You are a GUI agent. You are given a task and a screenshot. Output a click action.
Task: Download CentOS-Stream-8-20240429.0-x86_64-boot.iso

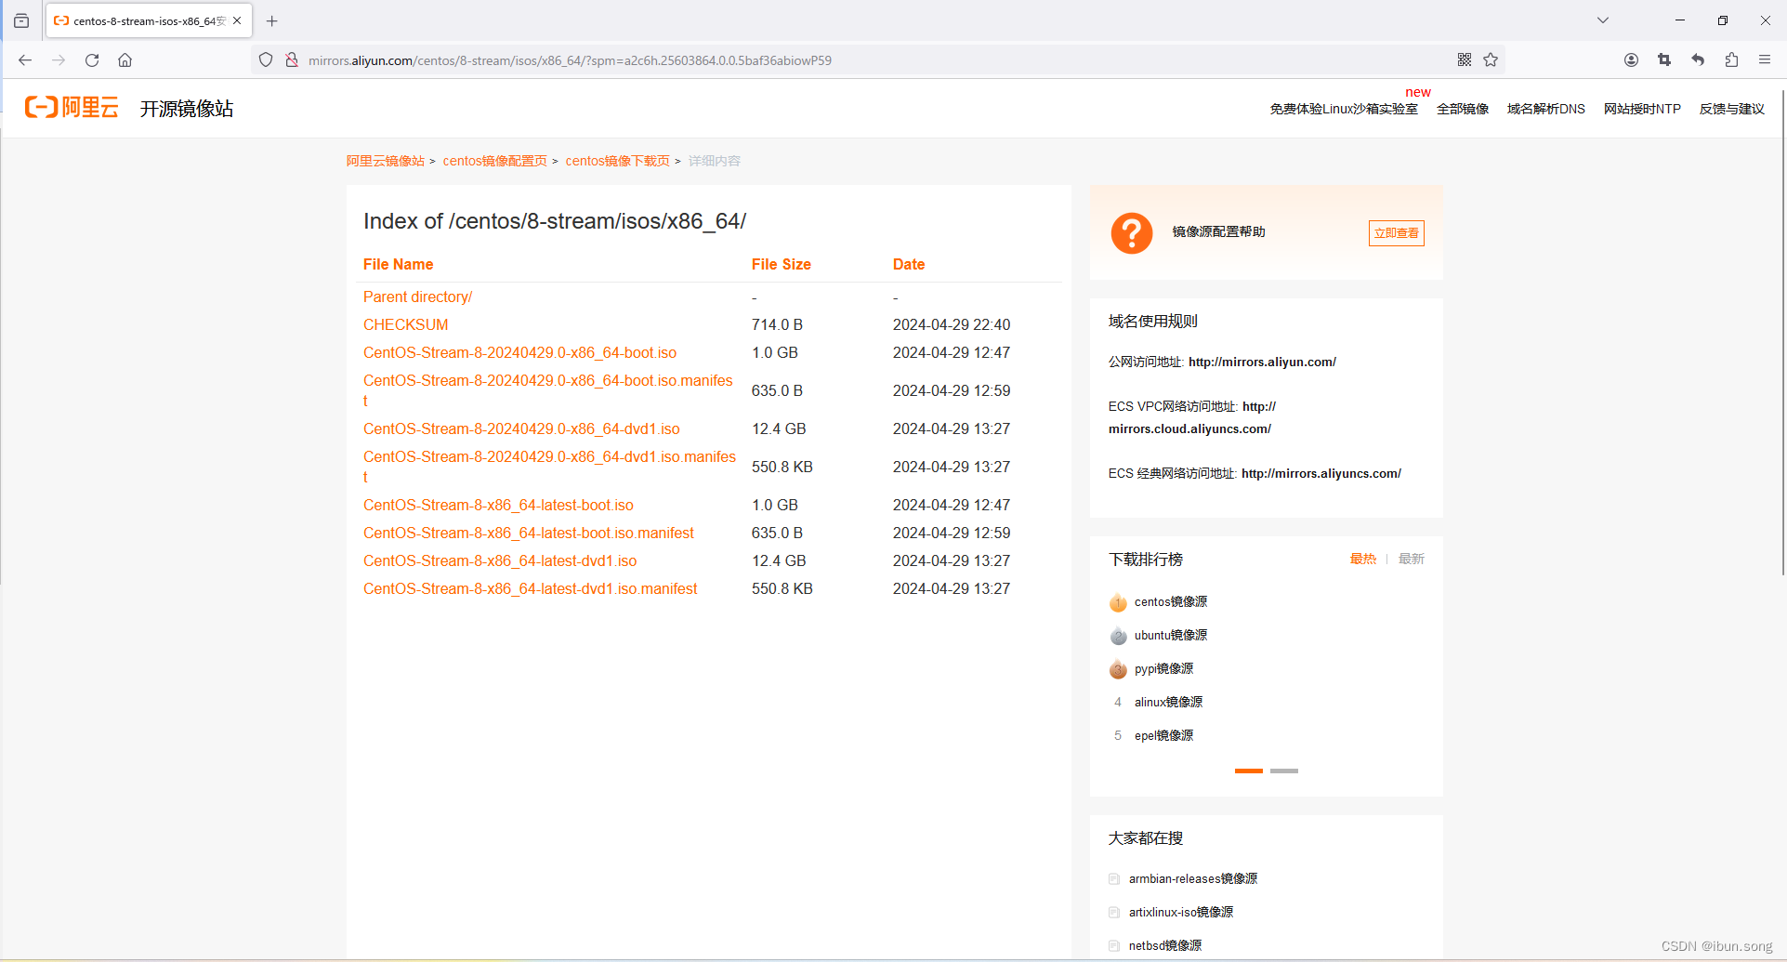(x=519, y=352)
